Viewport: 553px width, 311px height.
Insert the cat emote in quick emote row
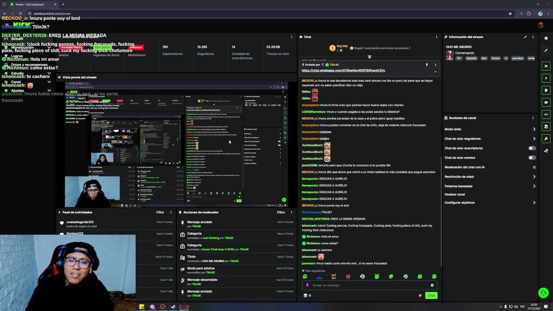point(334,276)
